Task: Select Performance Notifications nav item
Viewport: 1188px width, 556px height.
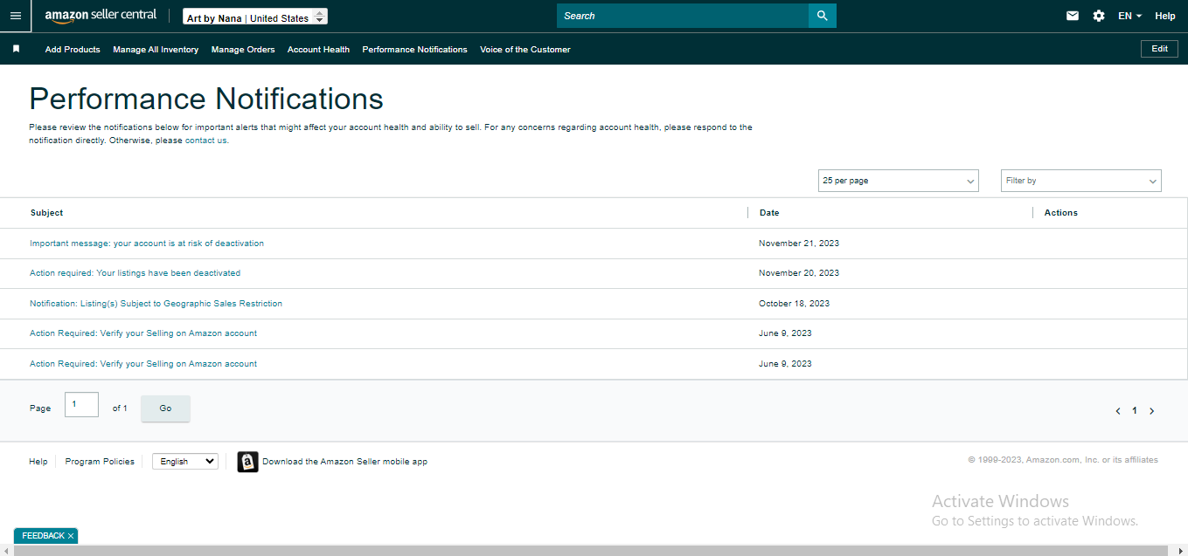Action: click(414, 50)
